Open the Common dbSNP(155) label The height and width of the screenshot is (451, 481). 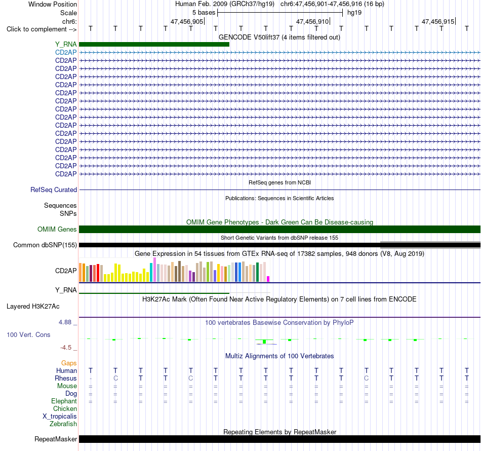pyautogui.click(x=45, y=245)
